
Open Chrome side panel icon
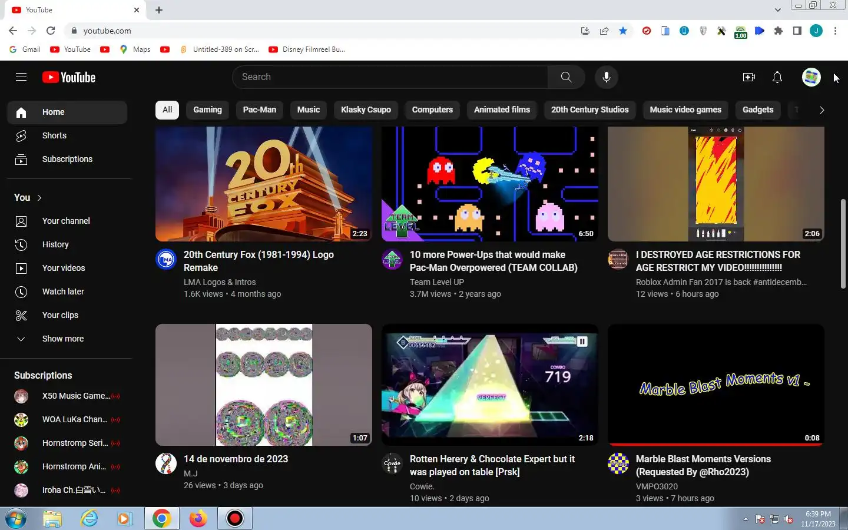pos(797,31)
